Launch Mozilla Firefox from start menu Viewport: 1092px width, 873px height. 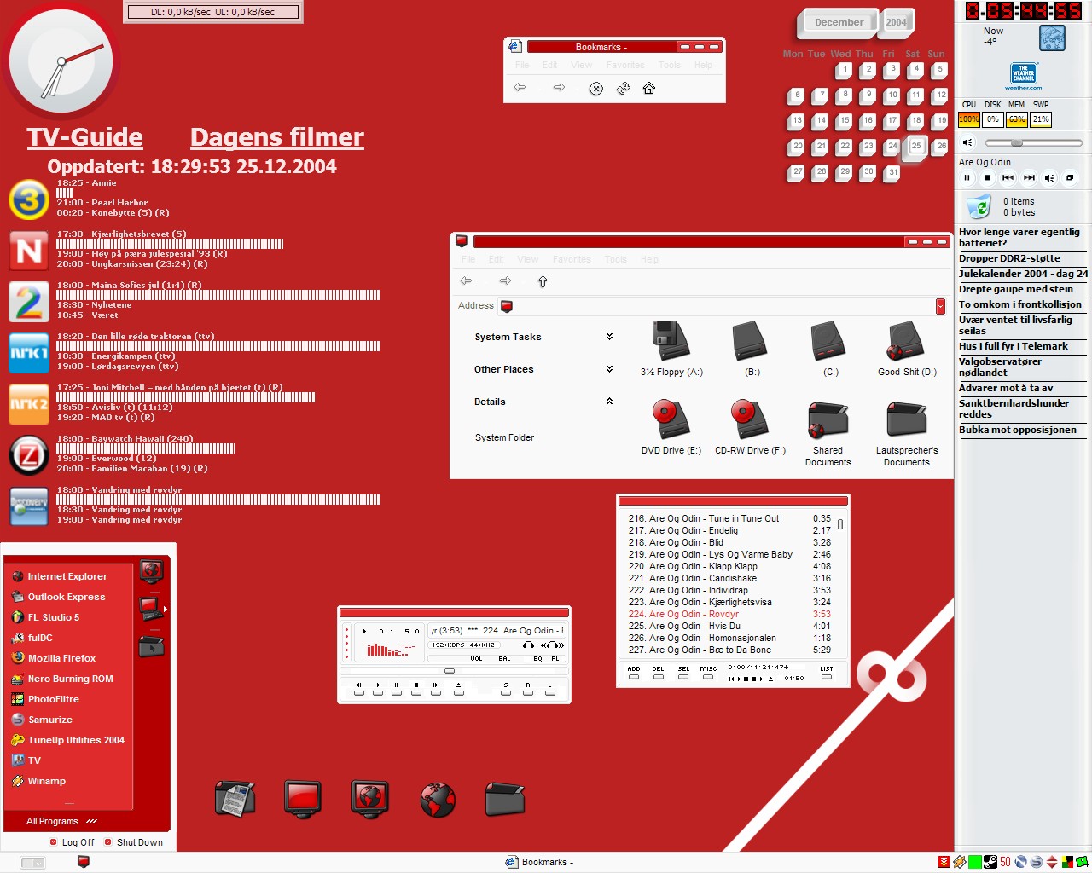(61, 658)
